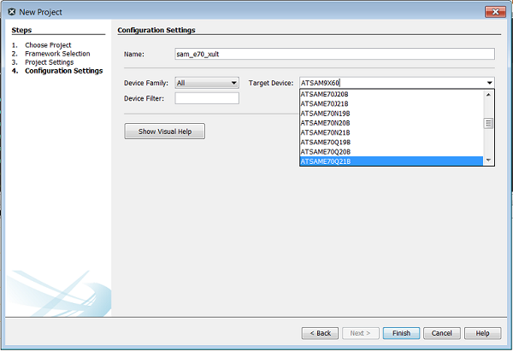Click the Show Visual Help button
513x351 pixels.
pyautogui.click(x=164, y=132)
